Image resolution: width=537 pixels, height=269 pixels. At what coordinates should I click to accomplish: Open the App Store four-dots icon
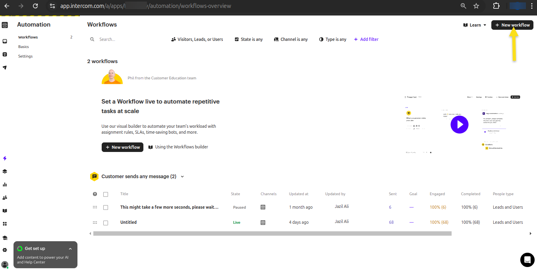tap(5, 224)
